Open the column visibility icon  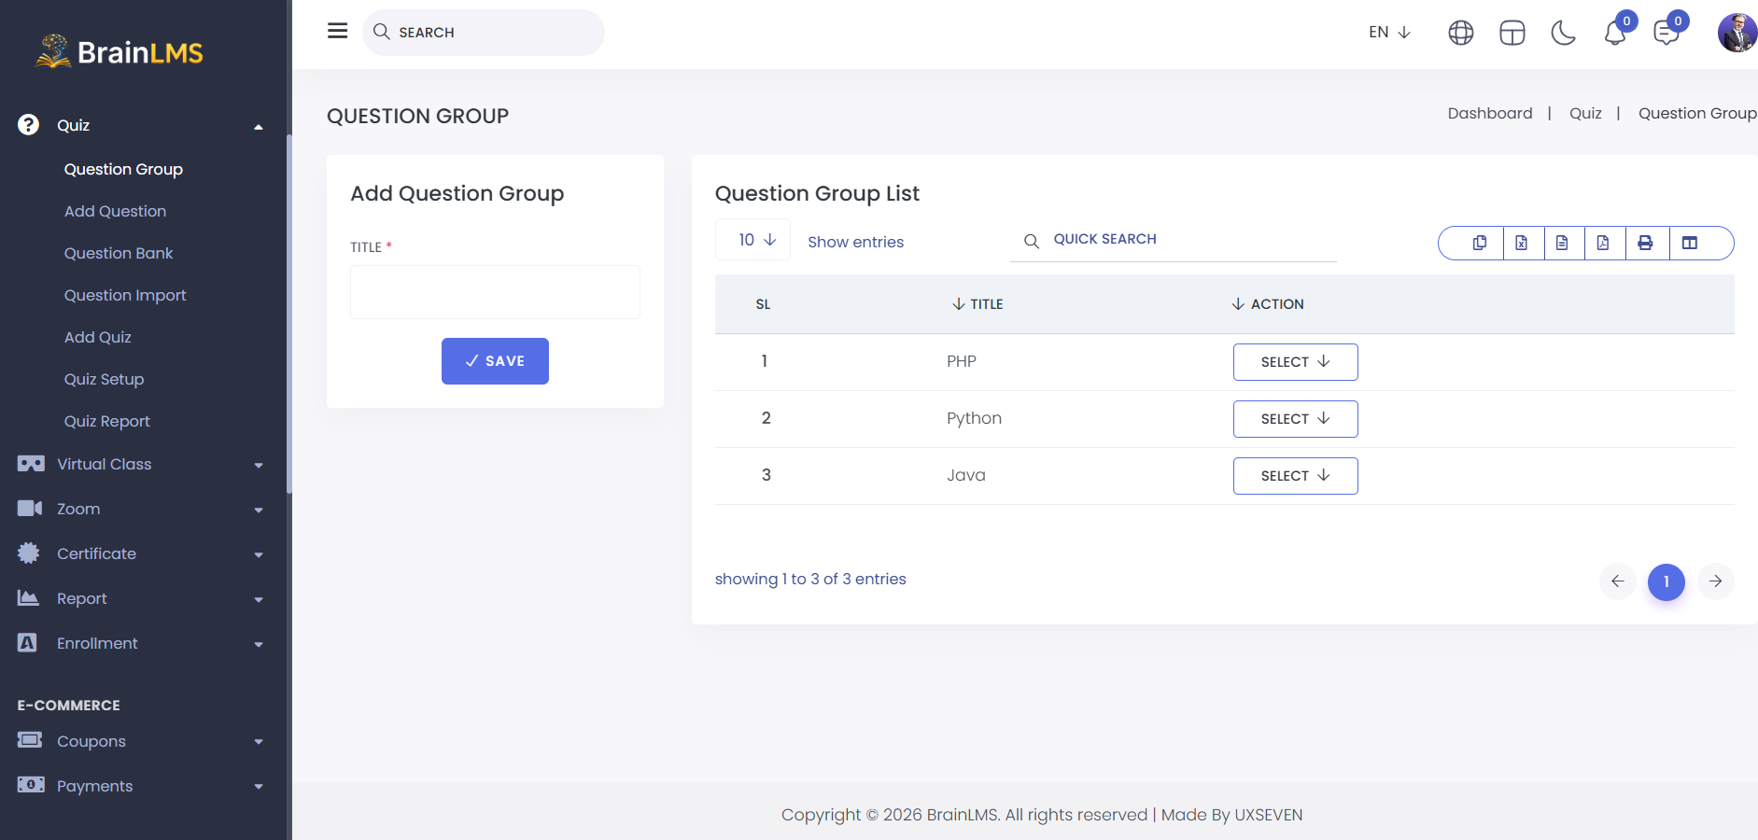[x=1690, y=243]
